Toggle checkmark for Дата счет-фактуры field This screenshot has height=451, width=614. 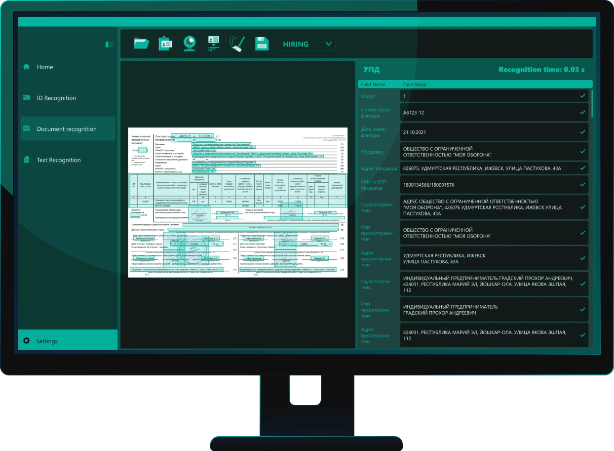tap(582, 132)
